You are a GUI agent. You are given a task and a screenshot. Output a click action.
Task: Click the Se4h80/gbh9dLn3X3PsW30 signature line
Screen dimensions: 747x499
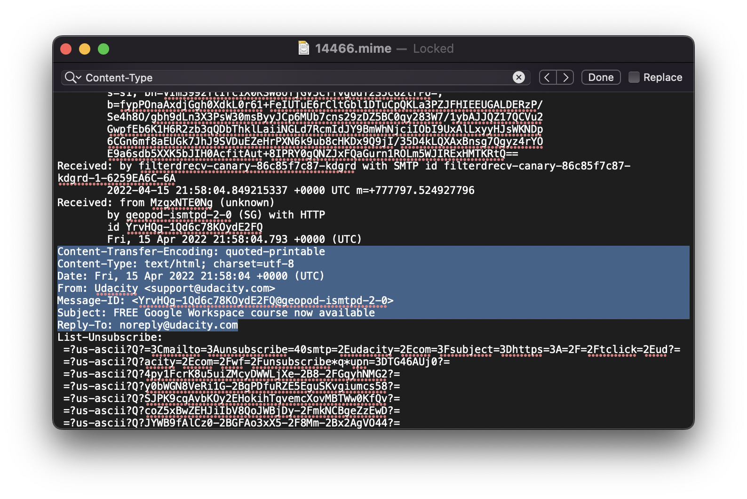[x=325, y=117]
